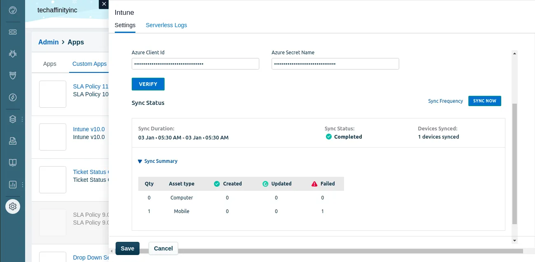Focus the Azure Secret Name field

[335, 64]
